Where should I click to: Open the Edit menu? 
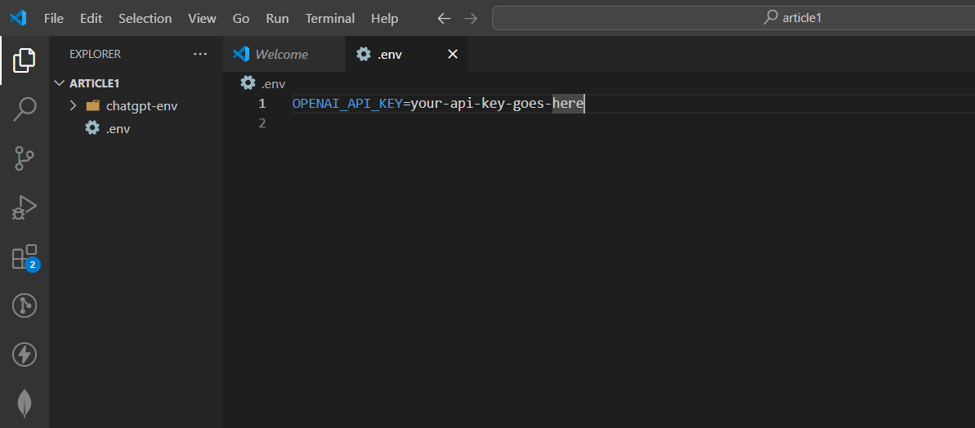pos(91,18)
